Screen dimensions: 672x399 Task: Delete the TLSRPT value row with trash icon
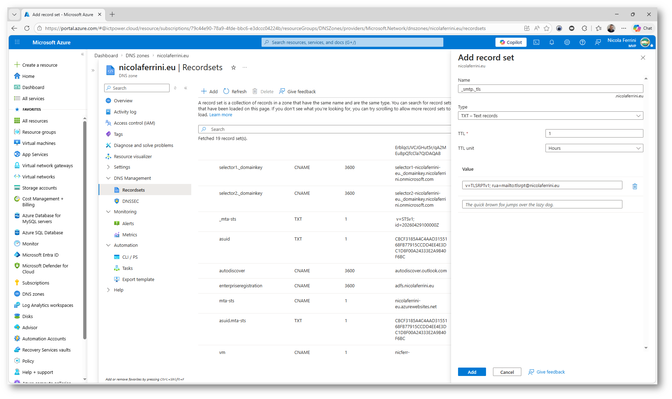(x=635, y=186)
